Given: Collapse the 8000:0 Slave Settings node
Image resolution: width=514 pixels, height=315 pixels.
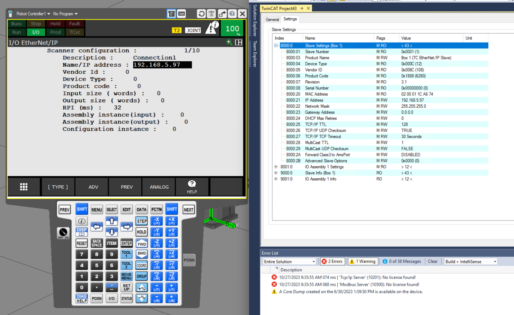Looking at the screenshot, I should pyautogui.click(x=276, y=46).
